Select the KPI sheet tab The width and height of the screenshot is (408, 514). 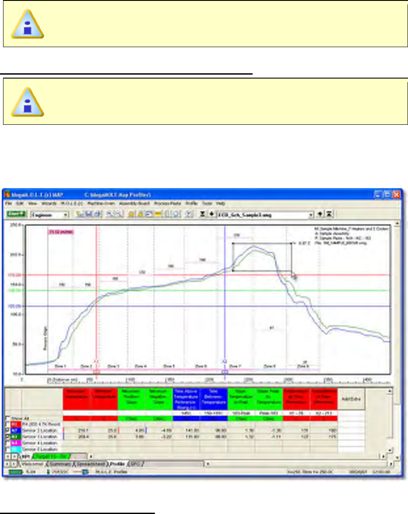(26, 456)
